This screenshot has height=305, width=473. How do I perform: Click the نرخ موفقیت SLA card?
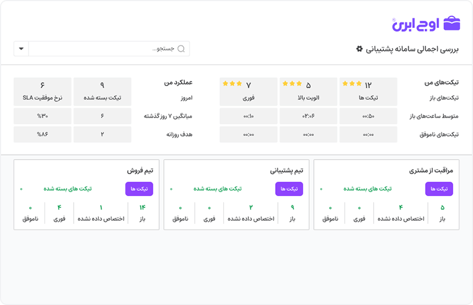pos(43,91)
